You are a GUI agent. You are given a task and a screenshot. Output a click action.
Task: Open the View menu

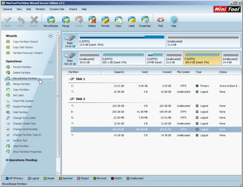(19, 9)
